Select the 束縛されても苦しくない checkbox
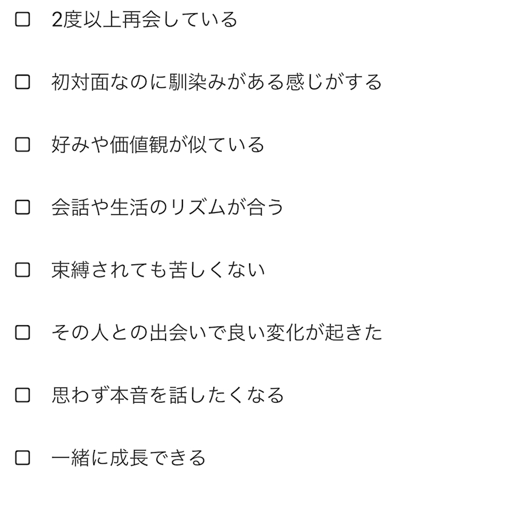The height and width of the screenshot is (522, 509). [x=22, y=270]
